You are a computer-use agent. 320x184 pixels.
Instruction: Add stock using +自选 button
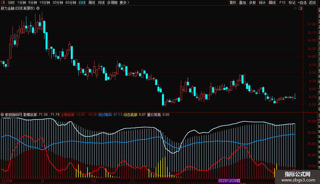[302, 3]
